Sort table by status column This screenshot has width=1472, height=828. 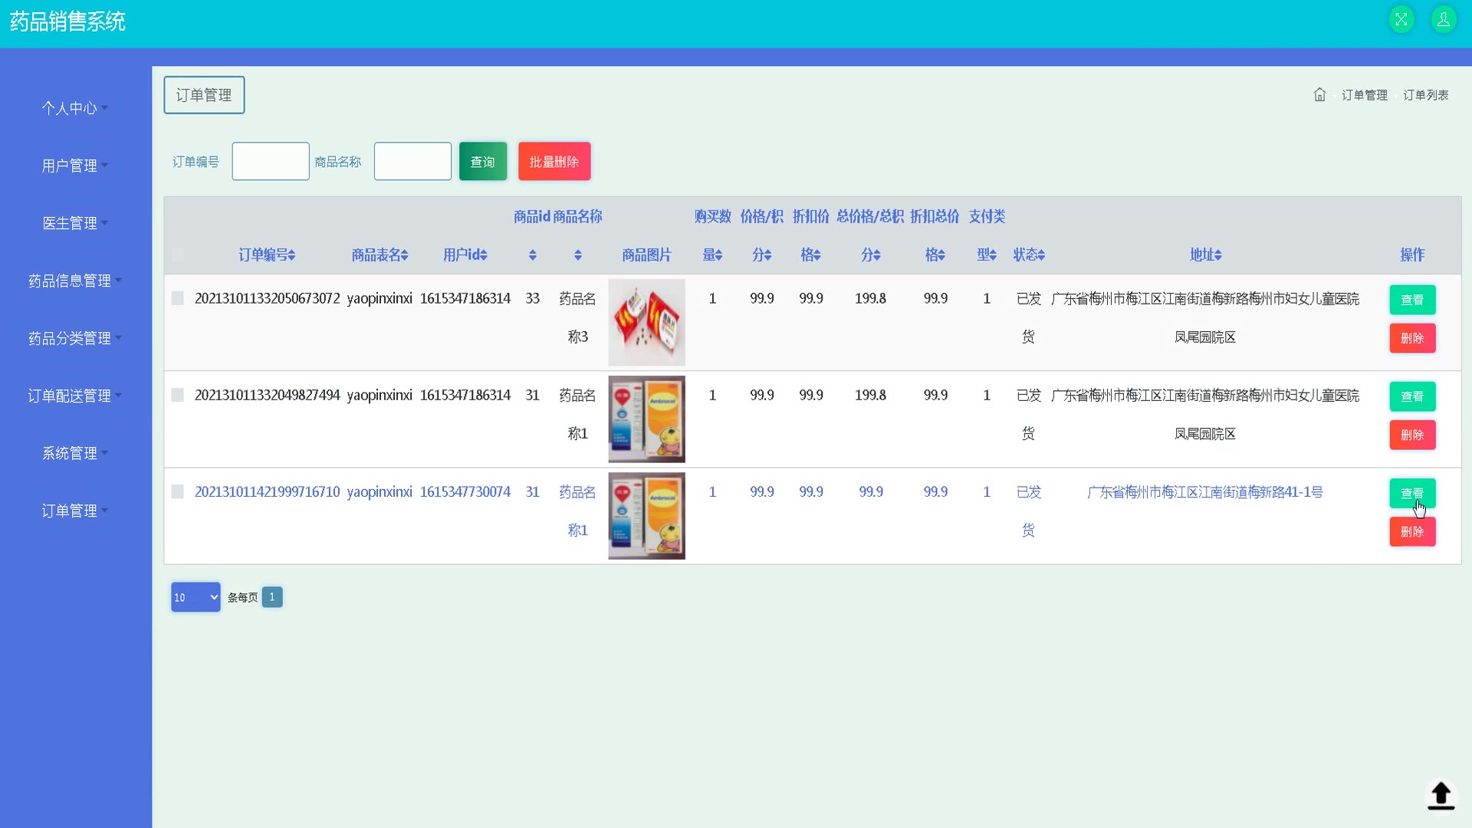(x=1041, y=255)
